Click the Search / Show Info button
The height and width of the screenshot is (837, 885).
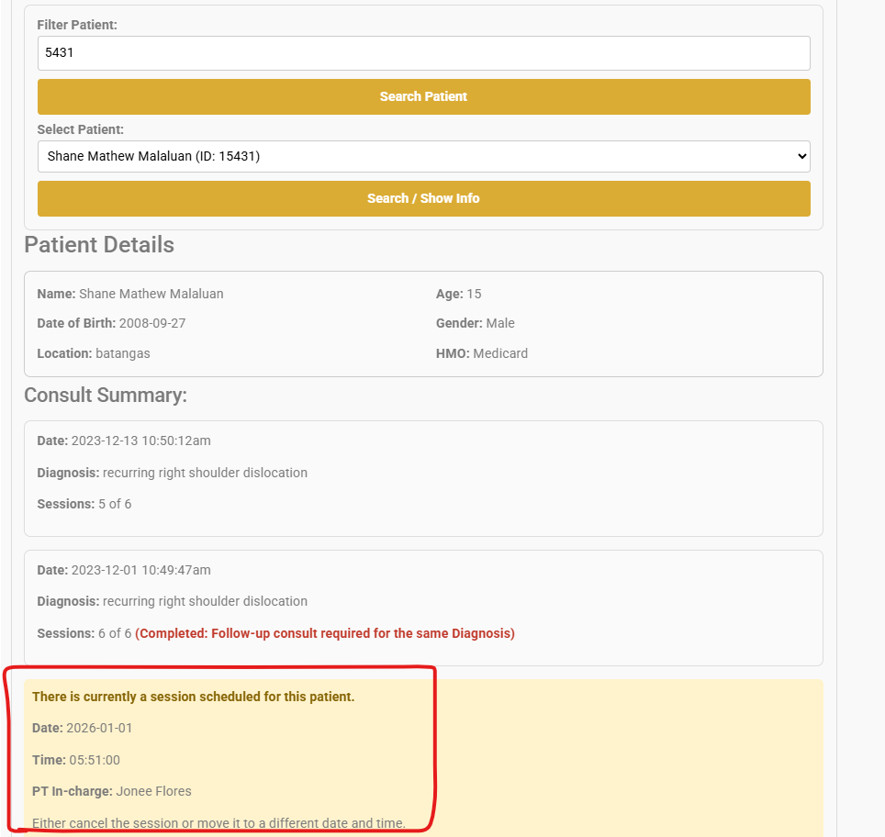point(423,198)
